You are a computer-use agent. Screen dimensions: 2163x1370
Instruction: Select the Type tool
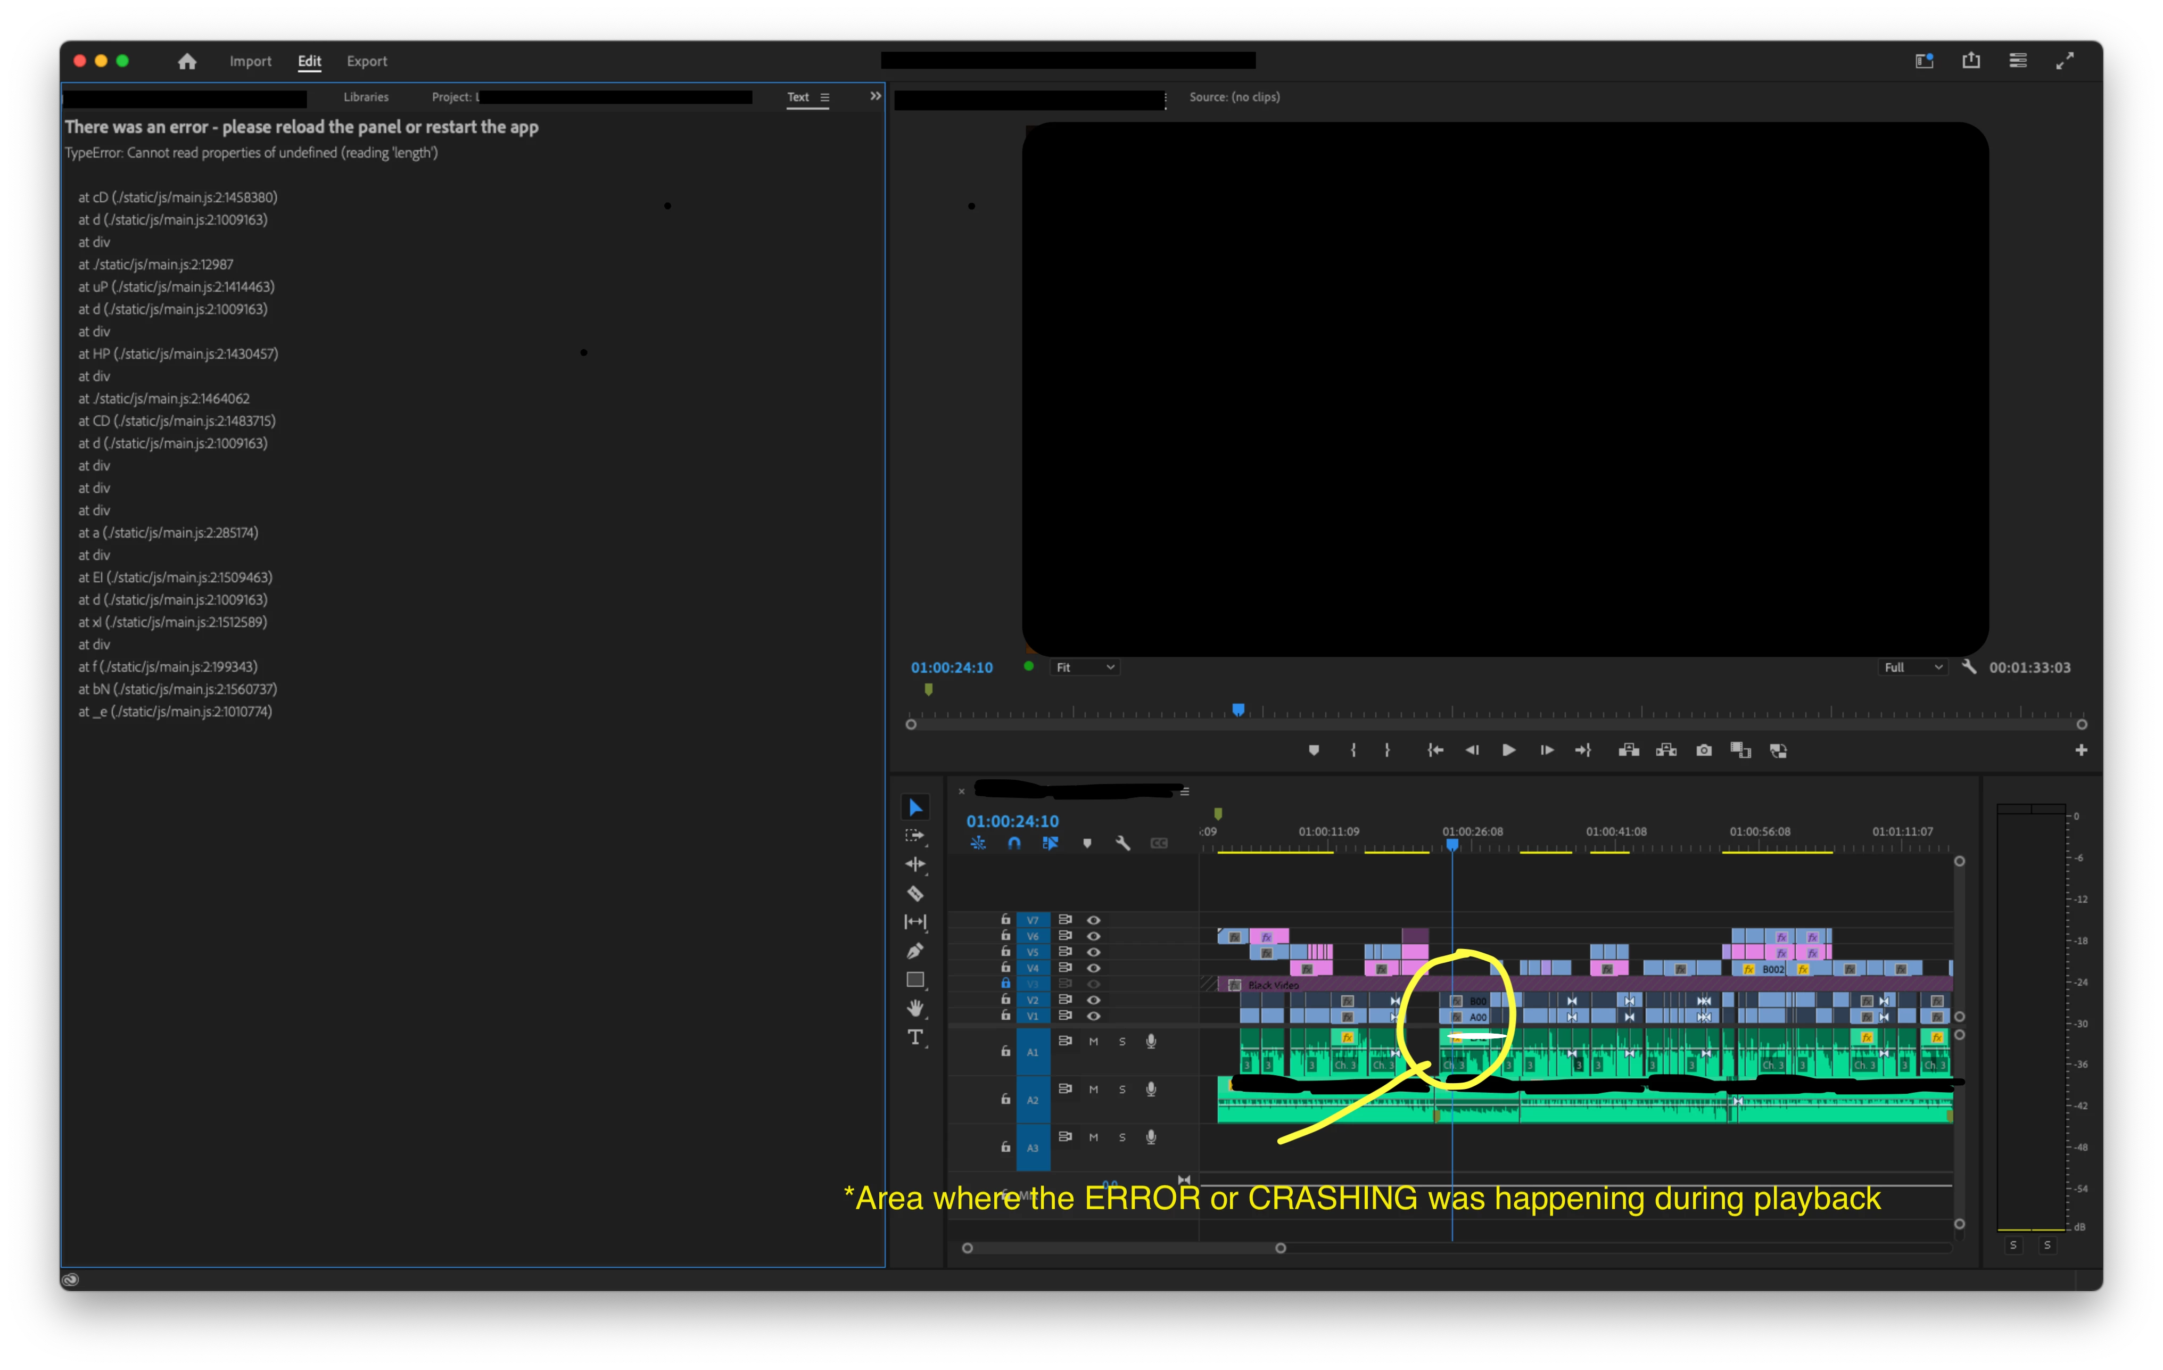pos(914,1037)
